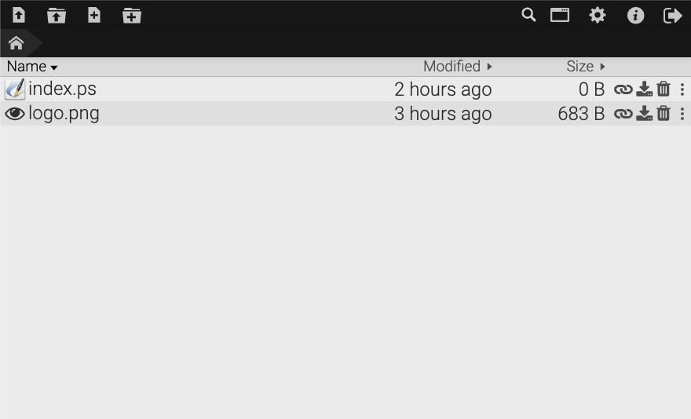Click the upload folder icon
The height and width of the screenshot is (419, 691).
coord(56,15)
